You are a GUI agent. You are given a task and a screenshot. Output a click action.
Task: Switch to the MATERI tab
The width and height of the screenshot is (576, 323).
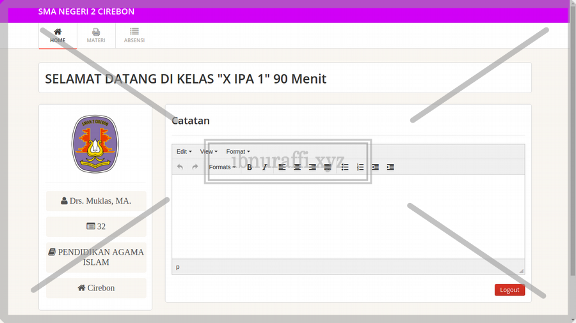[96, 35]
